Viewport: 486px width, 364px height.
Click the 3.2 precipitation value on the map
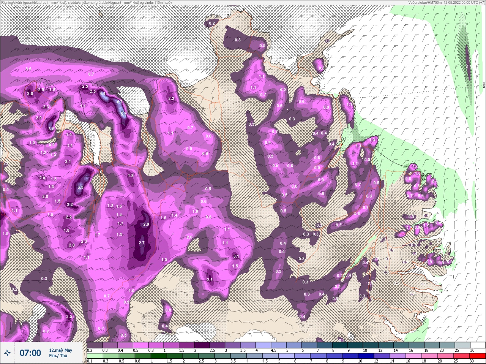70,204
